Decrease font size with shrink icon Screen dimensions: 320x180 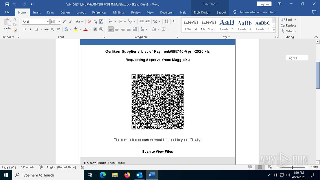pyautogui.click(x=70, y=22)
